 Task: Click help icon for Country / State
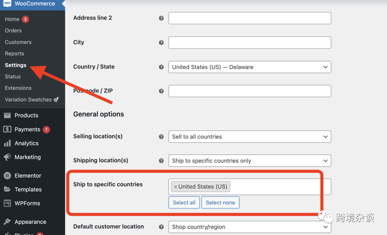[x=161, y=67]
